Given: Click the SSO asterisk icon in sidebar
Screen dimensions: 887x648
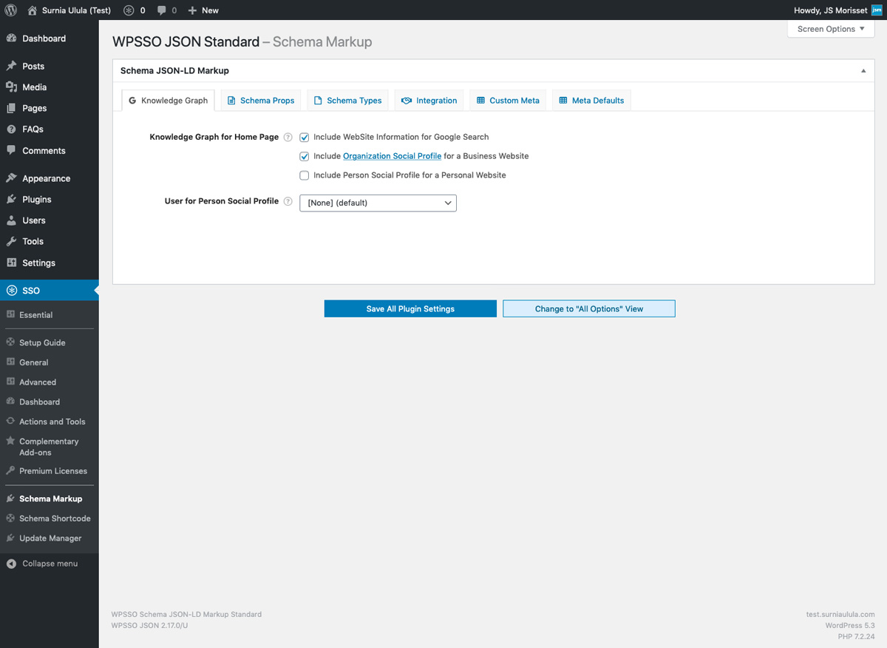Looking at the screenshot, I should [11, 291].
